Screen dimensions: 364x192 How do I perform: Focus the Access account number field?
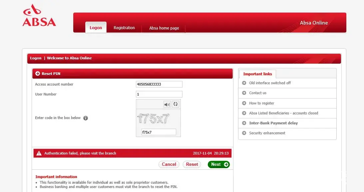point(159,84)
